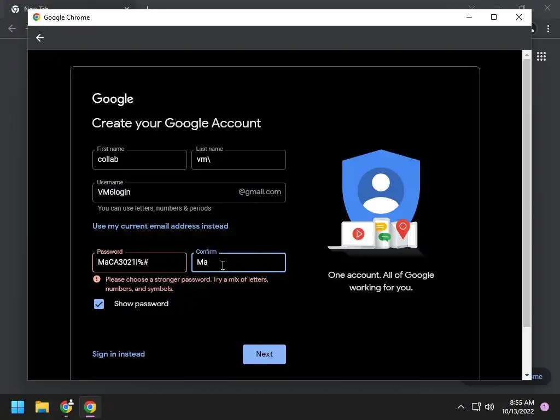Click the 'Create your Google Account' heading

(177, 123)
